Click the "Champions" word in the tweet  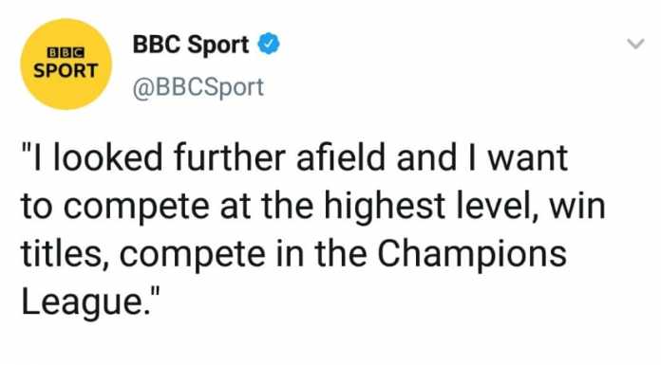pyautogui.click(x=472, y=255)
